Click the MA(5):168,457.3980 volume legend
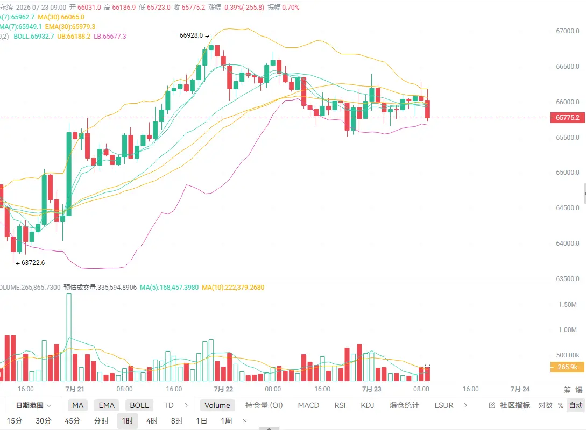The height and width of the screenshot is (430, 586). [170, 288]
